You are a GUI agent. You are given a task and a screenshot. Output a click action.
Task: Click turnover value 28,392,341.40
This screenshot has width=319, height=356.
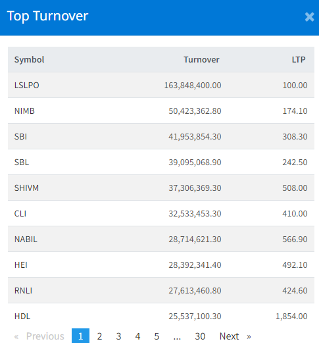(195, 265)
